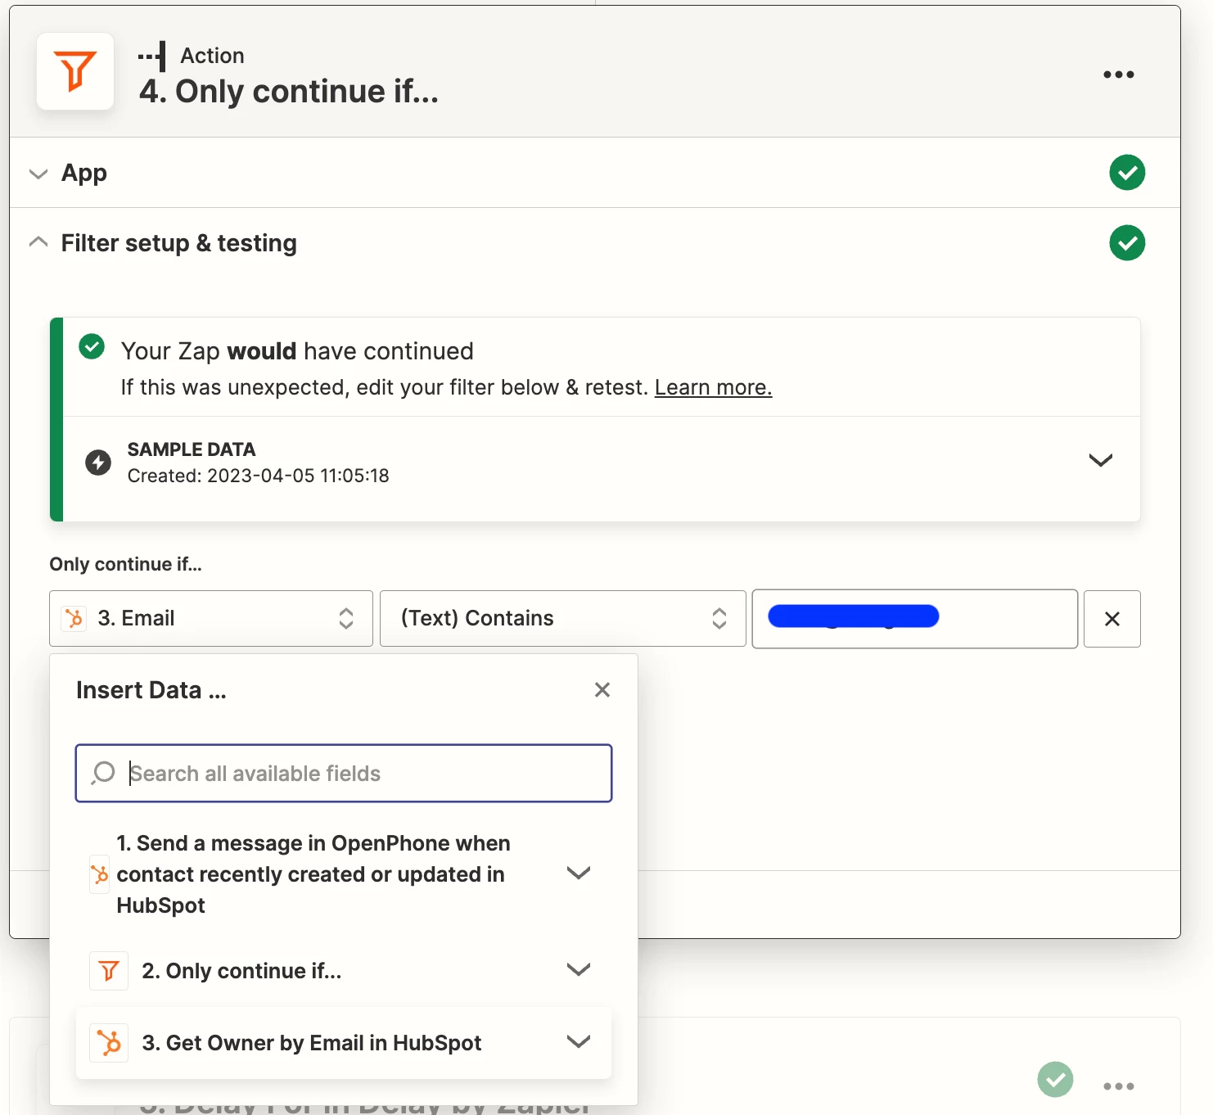Click the lightning bolt icon next to SAMPLE DATA

98,463
